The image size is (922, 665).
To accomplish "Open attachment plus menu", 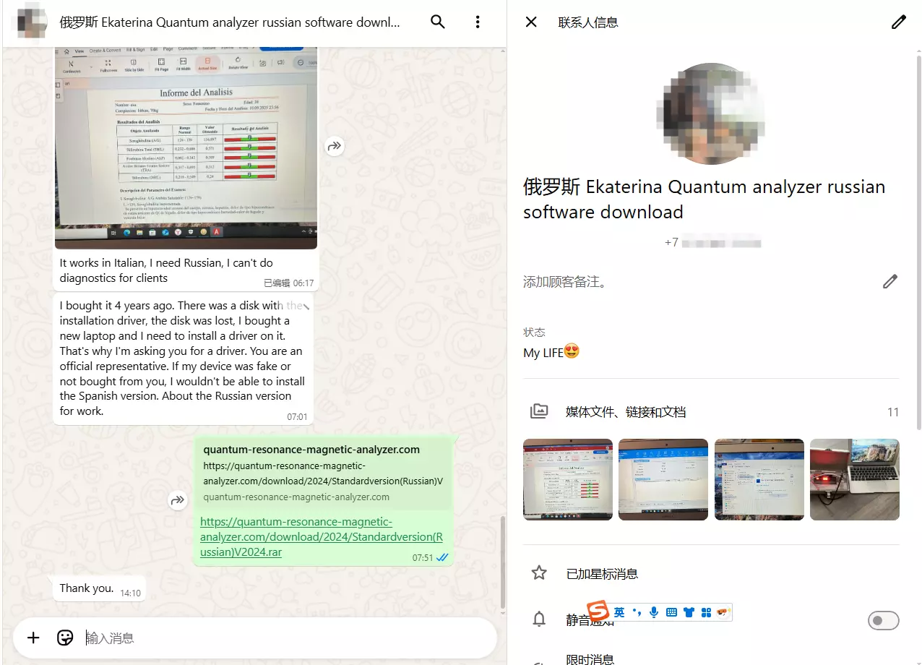I will 33,638.
